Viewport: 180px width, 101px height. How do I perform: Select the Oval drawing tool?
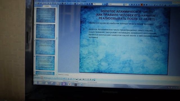59,78
